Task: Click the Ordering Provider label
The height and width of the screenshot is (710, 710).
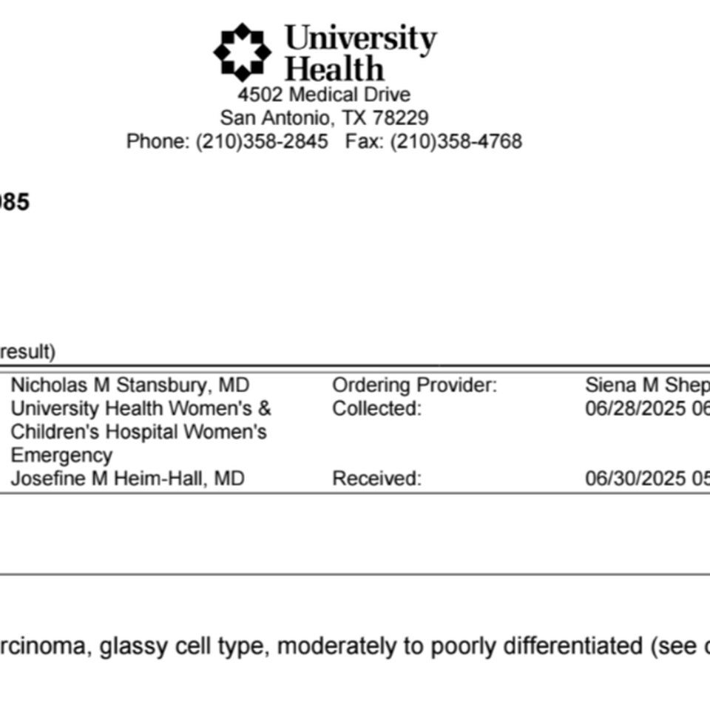Action: click(x=414, y=385)
